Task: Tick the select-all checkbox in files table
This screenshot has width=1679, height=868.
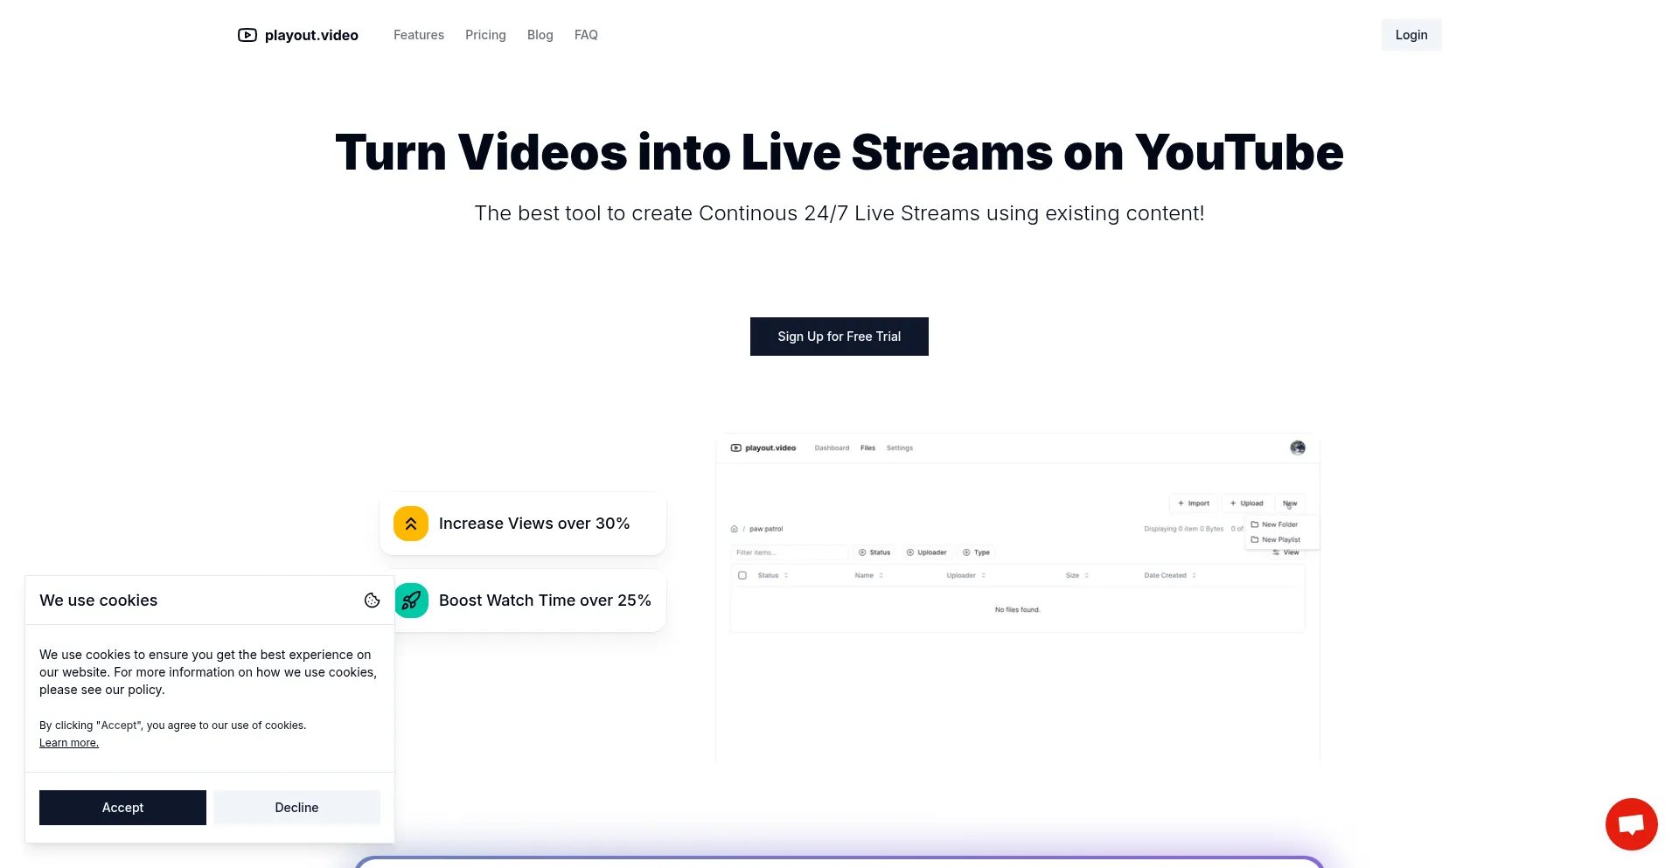Action: click(x=742, y=575)
